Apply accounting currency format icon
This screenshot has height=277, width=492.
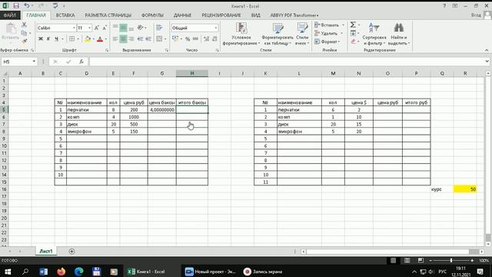click(175, 39)
